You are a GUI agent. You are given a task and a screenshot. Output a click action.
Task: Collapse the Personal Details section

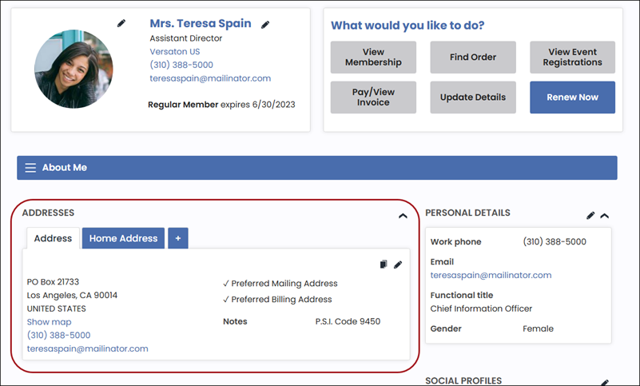(605, 215)
